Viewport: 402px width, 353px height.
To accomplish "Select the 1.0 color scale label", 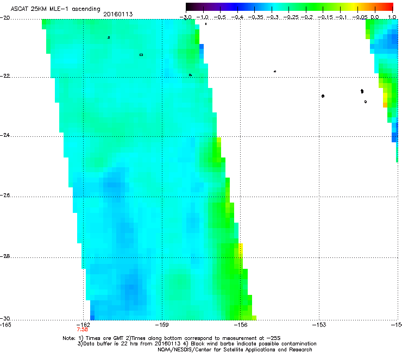I will [x=392, y=17].
